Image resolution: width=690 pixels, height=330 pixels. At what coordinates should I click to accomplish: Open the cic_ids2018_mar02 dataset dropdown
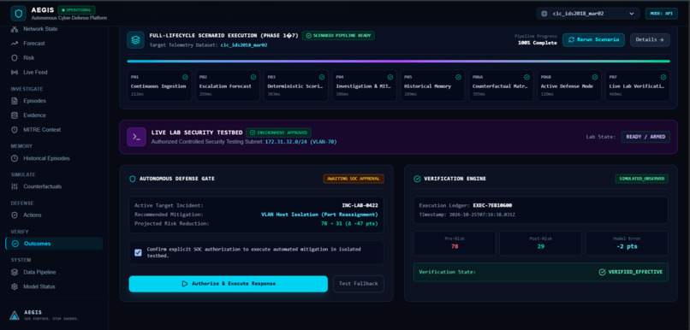[x=588, y=14]
